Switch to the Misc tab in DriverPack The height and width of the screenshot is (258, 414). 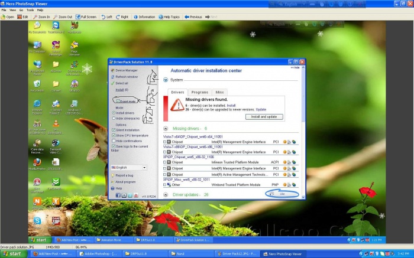point(219,92)
